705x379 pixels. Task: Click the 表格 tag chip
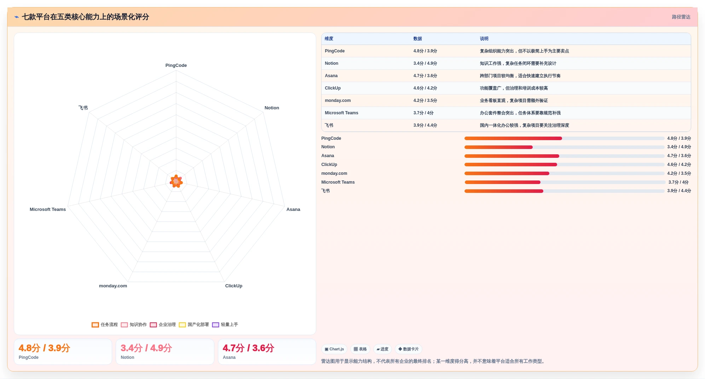(x=360, y=349)
